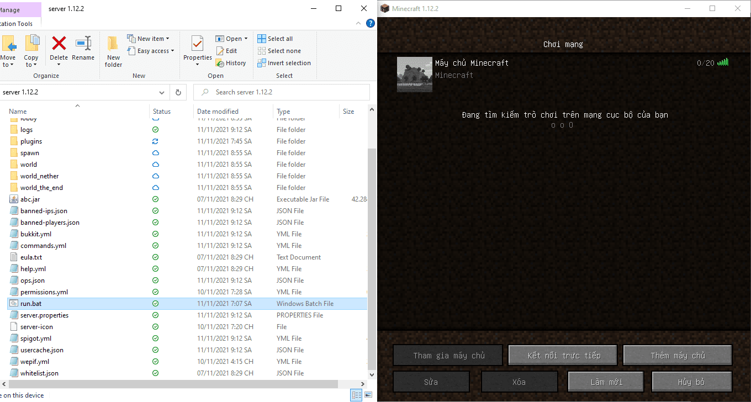The image size is (751, 402).
Task: Select abc.jar file icon
Action: coord(14,199)
